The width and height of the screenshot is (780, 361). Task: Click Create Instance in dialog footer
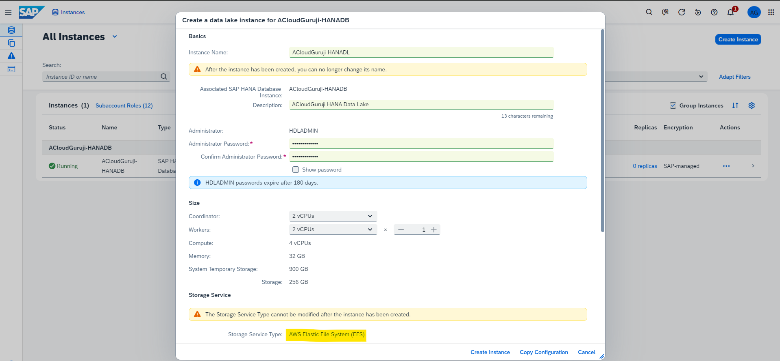490,352
